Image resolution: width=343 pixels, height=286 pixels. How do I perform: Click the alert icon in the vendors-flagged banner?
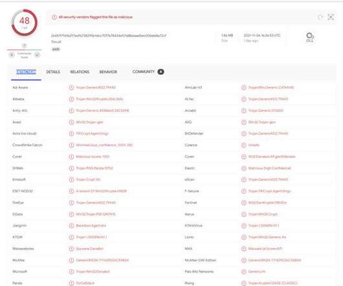pyautogui.click(x=54, y=17)
